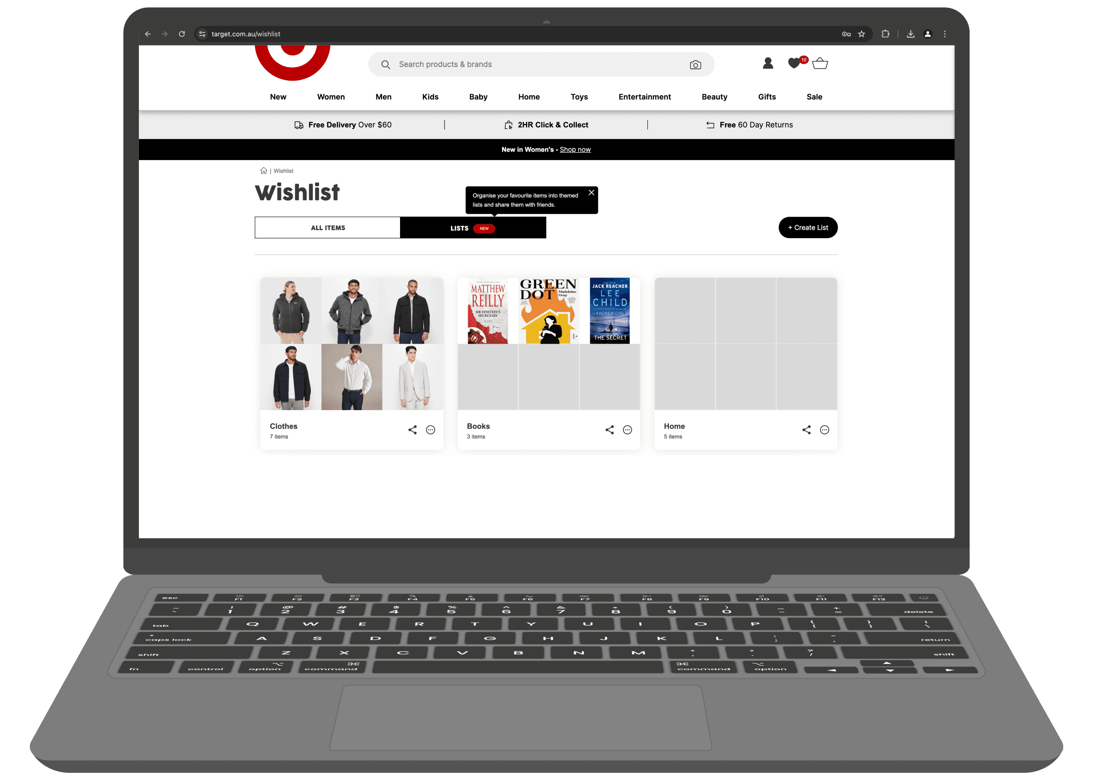Viewport: 1093px width, 779px height.
Task: Click the options icon on Clothes list
Action: [430, 430]
